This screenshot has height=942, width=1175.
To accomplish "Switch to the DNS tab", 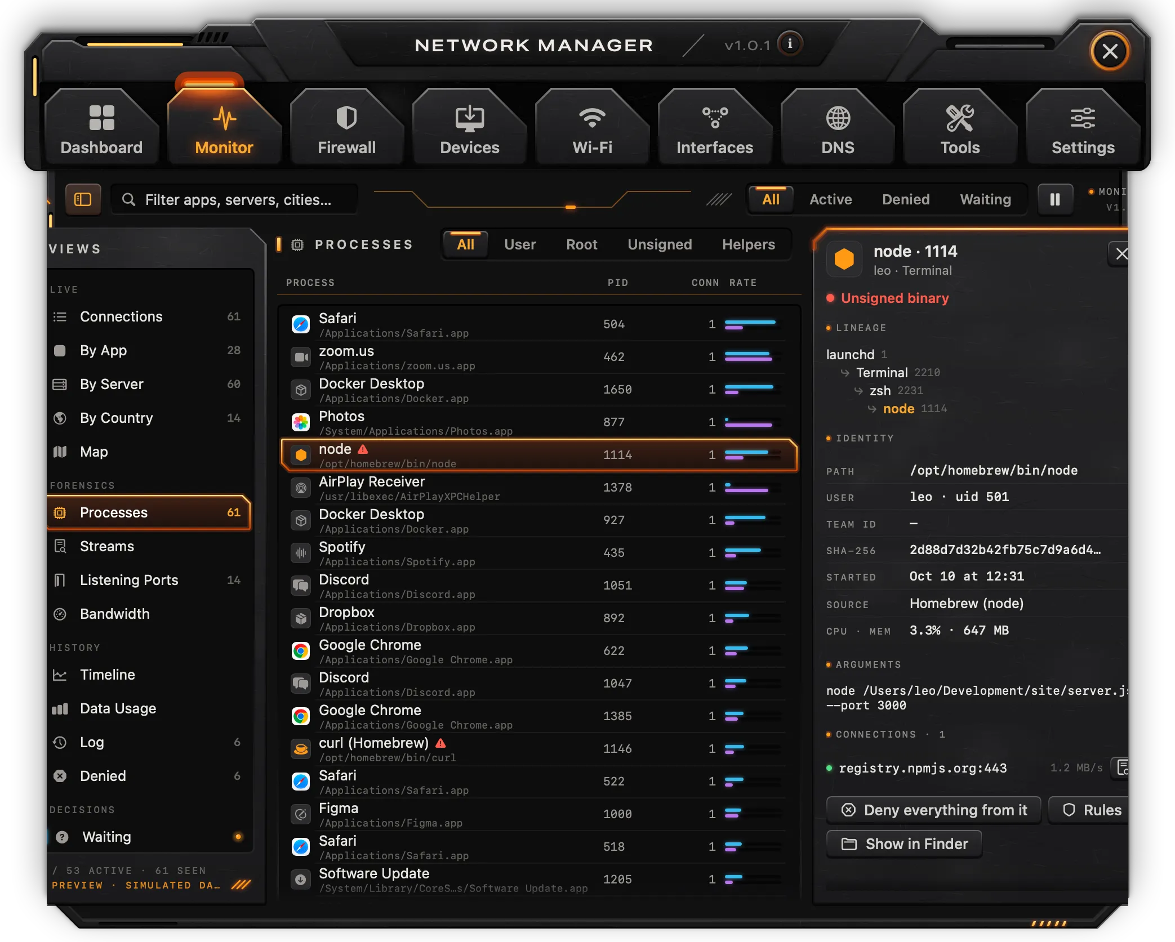I will pos(837,128).
